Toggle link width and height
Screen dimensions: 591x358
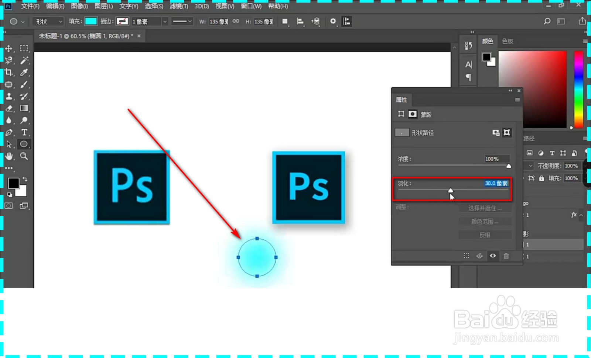(x=236, y=21)
